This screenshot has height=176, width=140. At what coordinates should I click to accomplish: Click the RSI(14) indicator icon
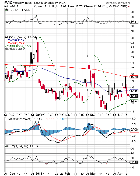(x=6, y=10)
